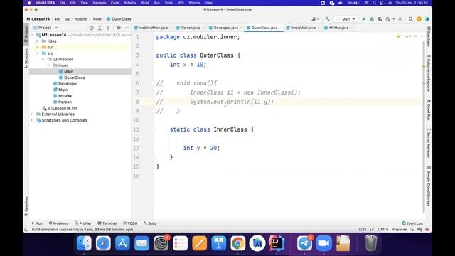Select OuterClass in the project tree

click(74, 78)
